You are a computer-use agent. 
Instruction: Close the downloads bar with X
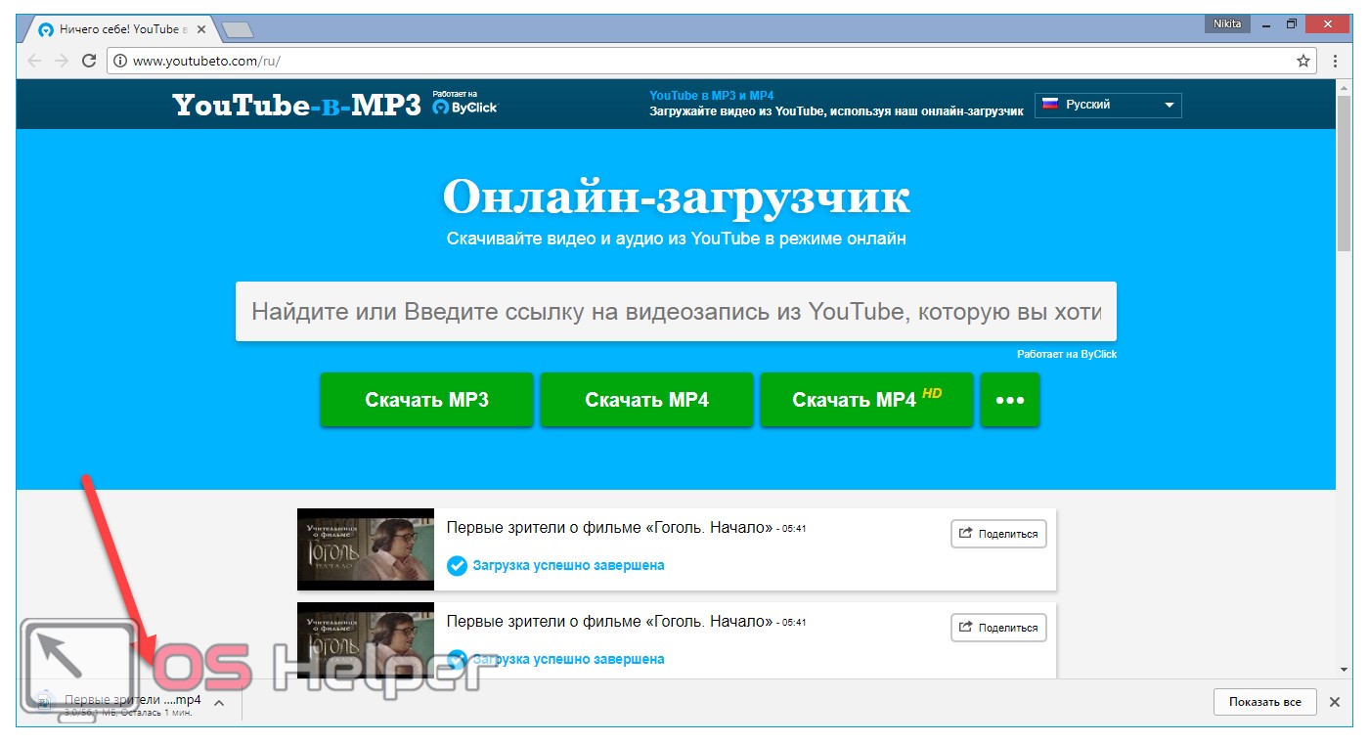pyautogui.click(x=1335, y=702)
